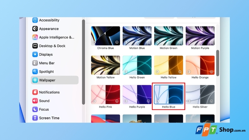Download the Hello Orange wallpaper

pyautogui.click(x=211, y=72)
